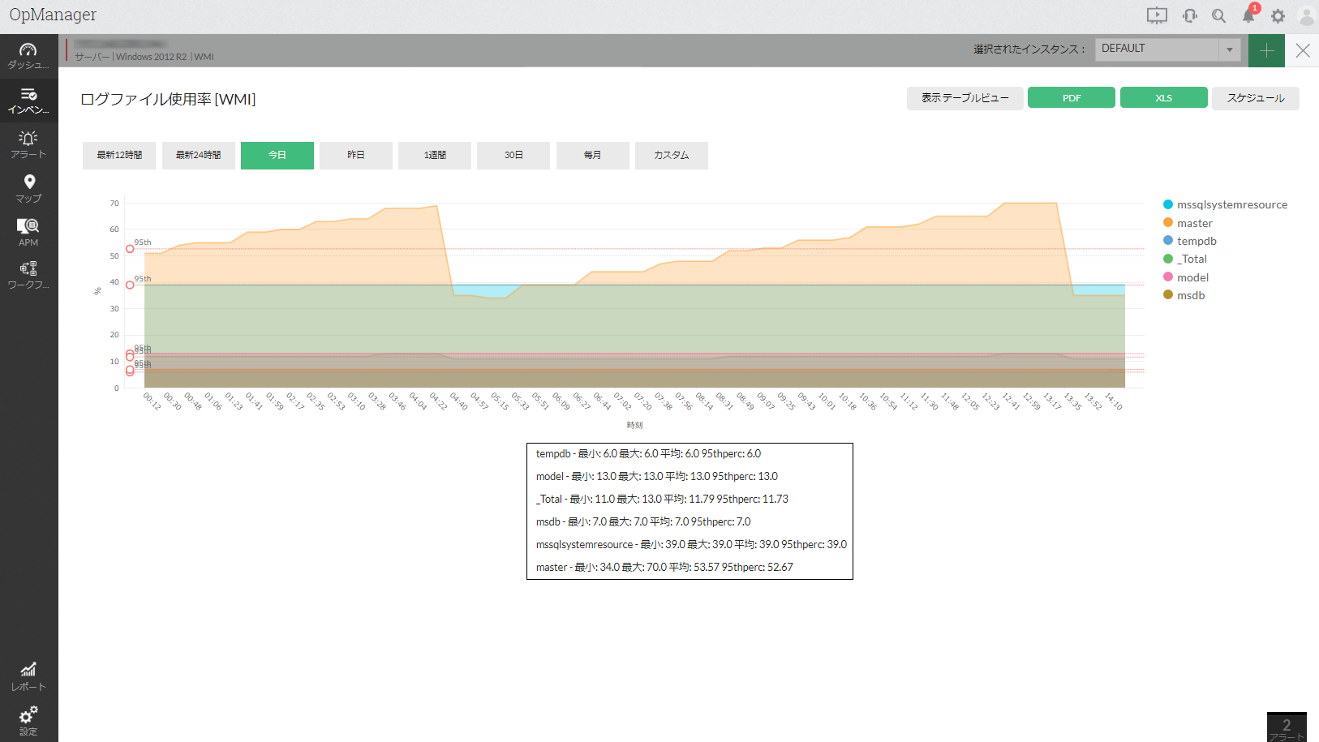Viewport: 1319px width, 742px height.
Task: Open the ワークフロー section
Action: tap(28, 274)
